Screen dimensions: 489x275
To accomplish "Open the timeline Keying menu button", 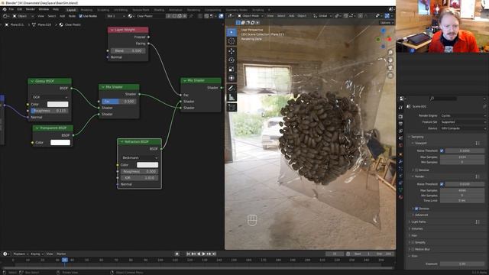I will (37, 254).
